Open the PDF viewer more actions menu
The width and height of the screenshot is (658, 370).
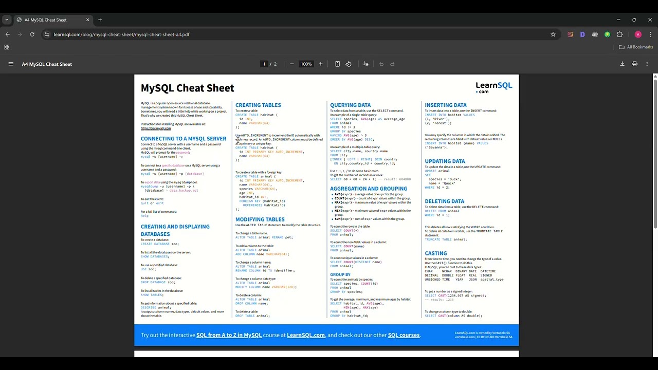coord(647,64)
